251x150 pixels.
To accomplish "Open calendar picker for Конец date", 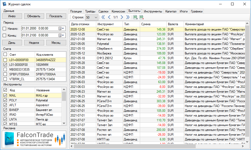I will (61, 35).
